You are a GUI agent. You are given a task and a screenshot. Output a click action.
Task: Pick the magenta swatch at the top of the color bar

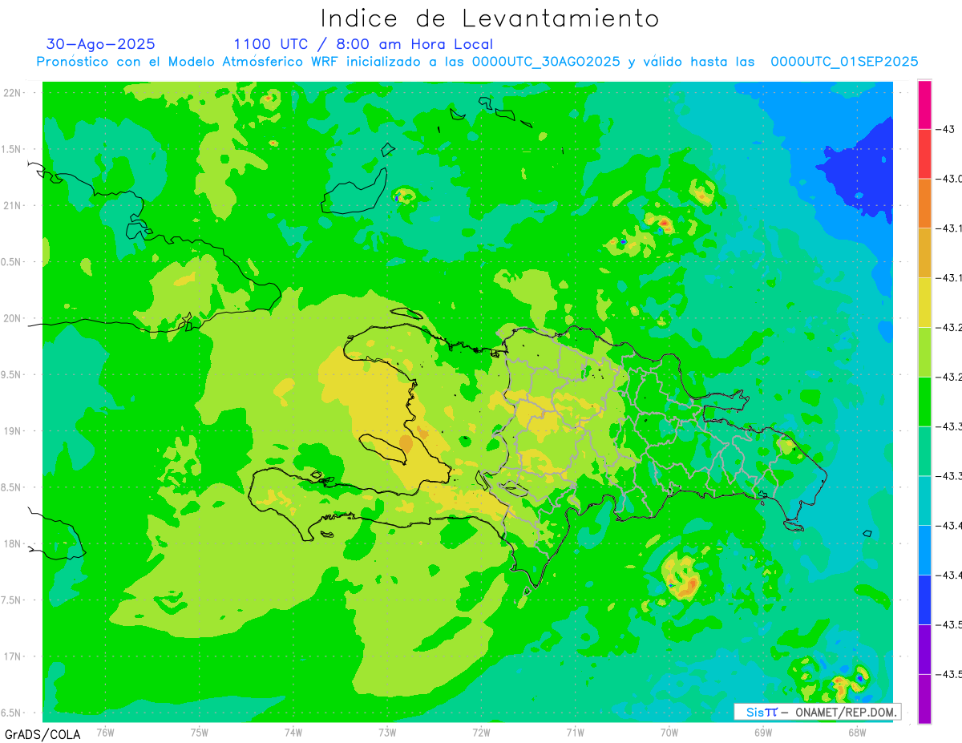924,105
